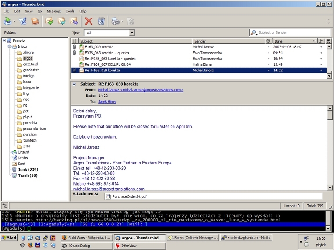Viewport: 334px width, 250px height.
Task: Click the Junk trash bin toolbar icon
Action: 101,21
